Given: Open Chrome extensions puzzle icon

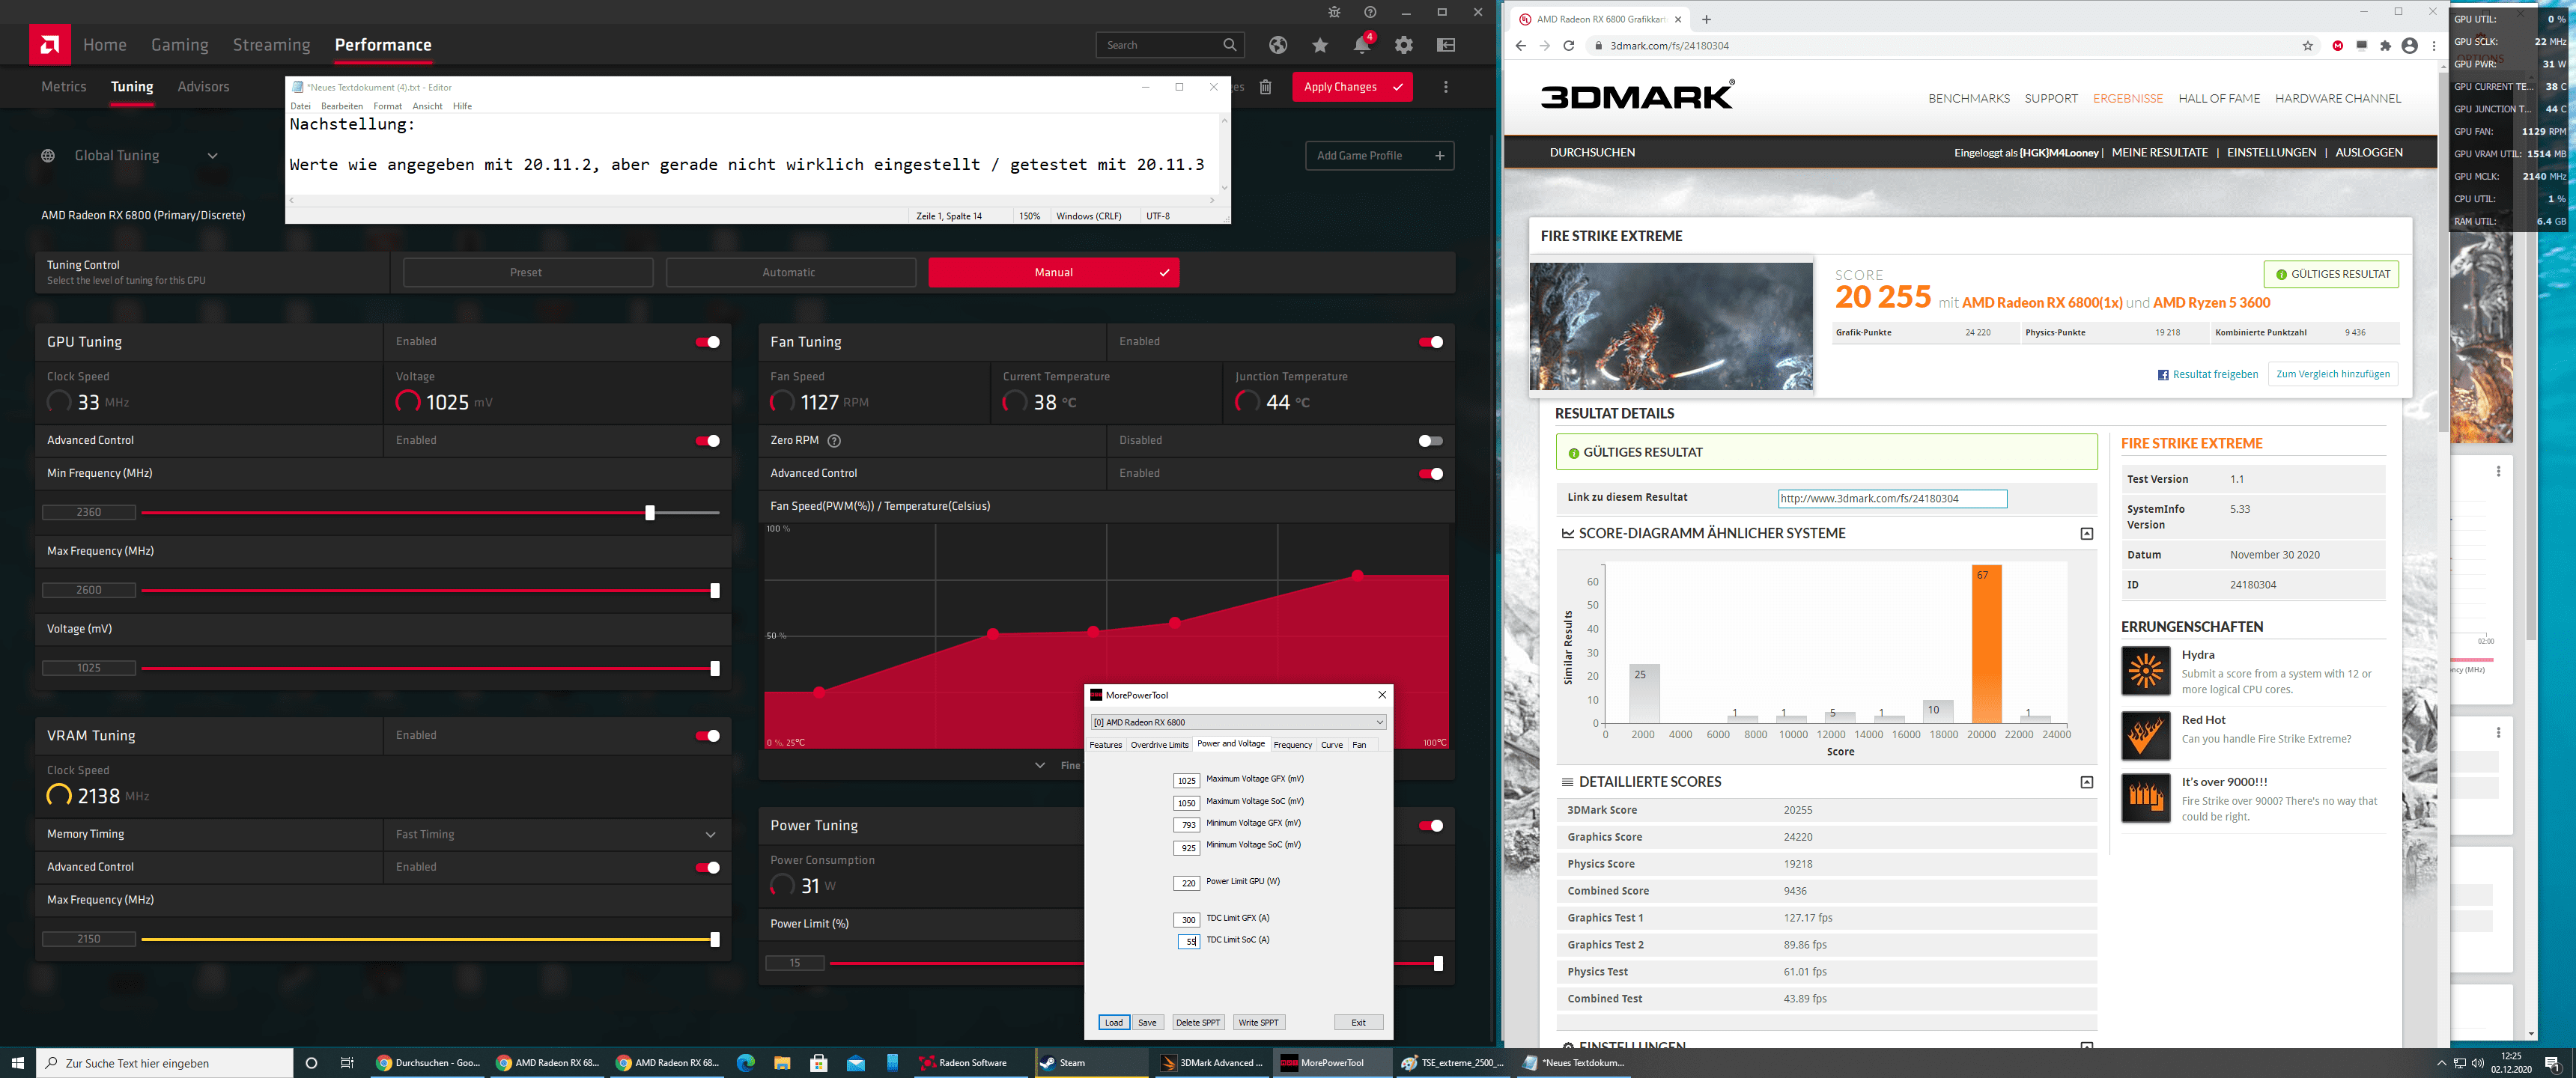Looking at the screenshot, I should coord(2385,45).
